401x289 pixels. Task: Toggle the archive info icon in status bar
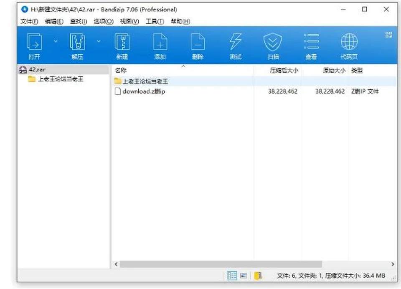pyautogui.click(x=258, y=276)
